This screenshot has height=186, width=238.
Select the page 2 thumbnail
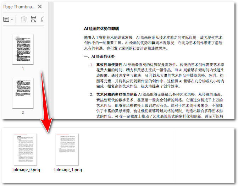pyautogui.click(x=23, y=93)
